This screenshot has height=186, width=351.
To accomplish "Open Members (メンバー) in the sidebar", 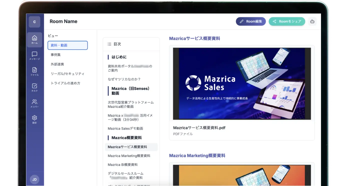I will [x=34, y=103].
